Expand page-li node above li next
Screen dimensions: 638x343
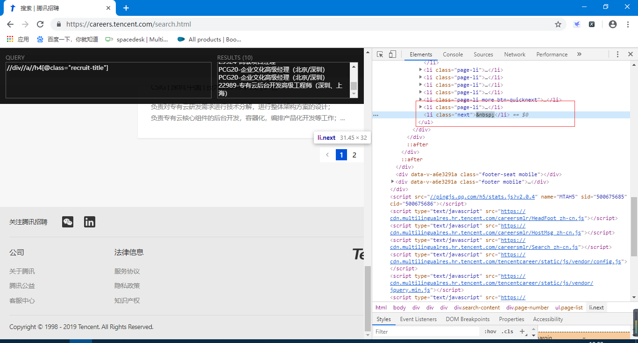pos(421,107)
